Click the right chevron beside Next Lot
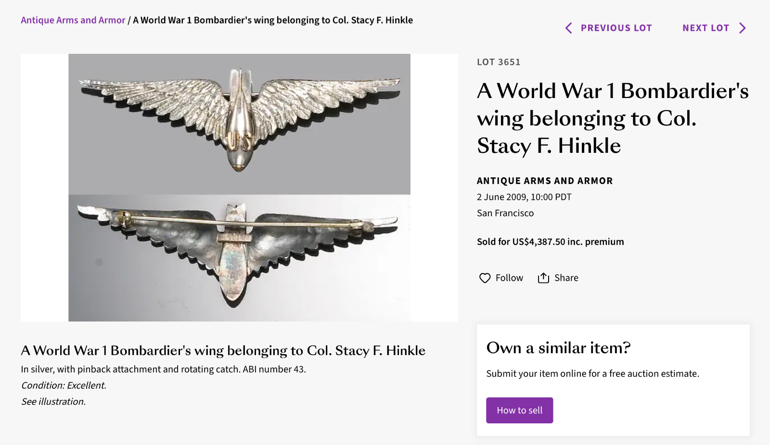 [743, 28]
